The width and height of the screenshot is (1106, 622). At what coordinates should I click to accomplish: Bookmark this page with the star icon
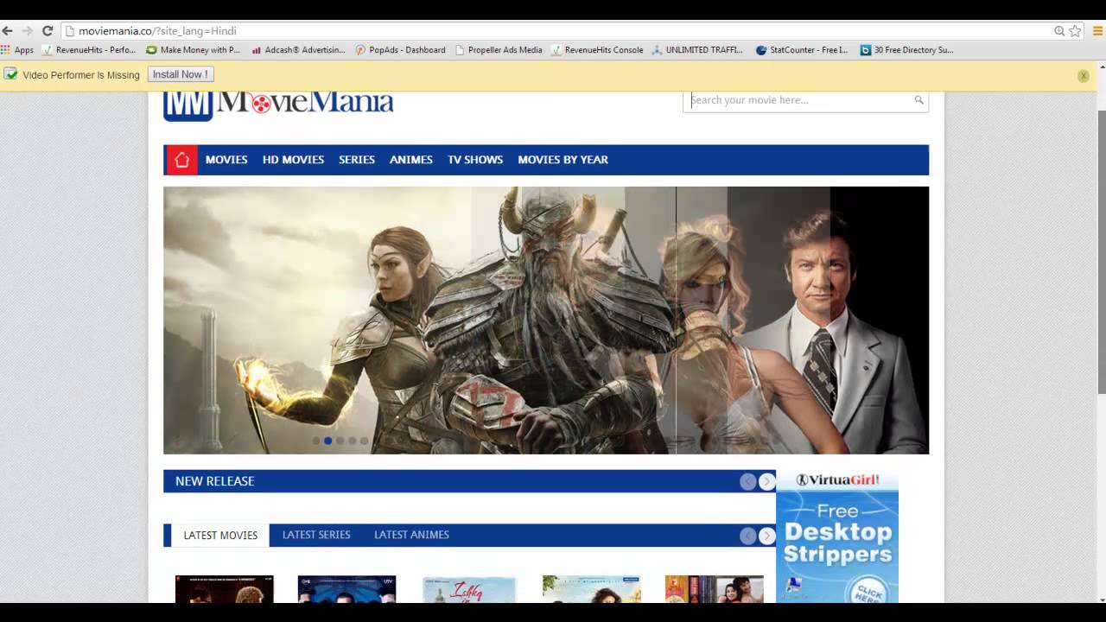click(x=1075, y=31)
